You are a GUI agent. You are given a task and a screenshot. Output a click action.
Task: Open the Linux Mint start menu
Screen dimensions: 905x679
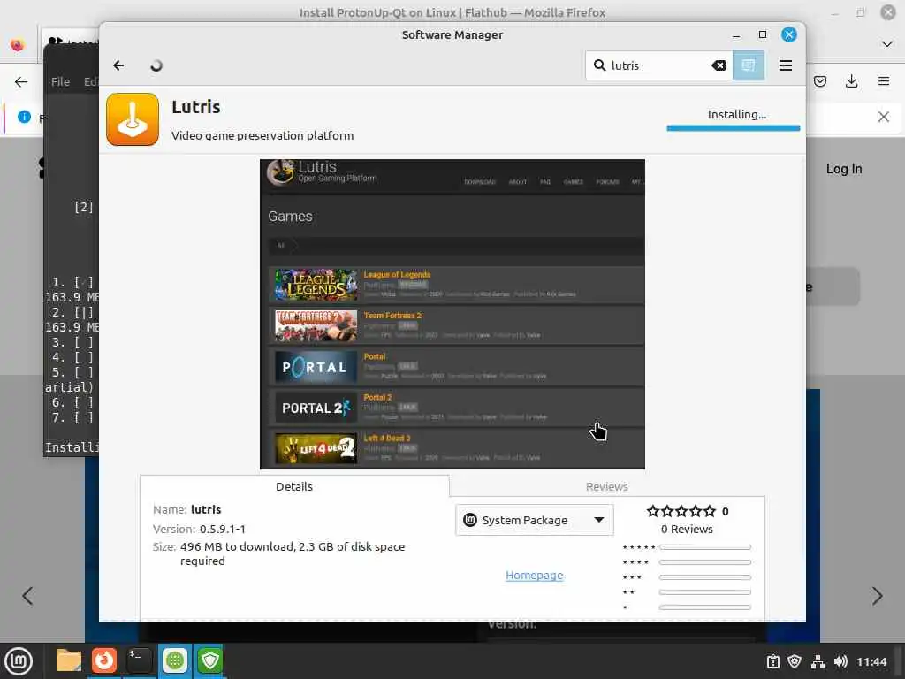[19, 661]
